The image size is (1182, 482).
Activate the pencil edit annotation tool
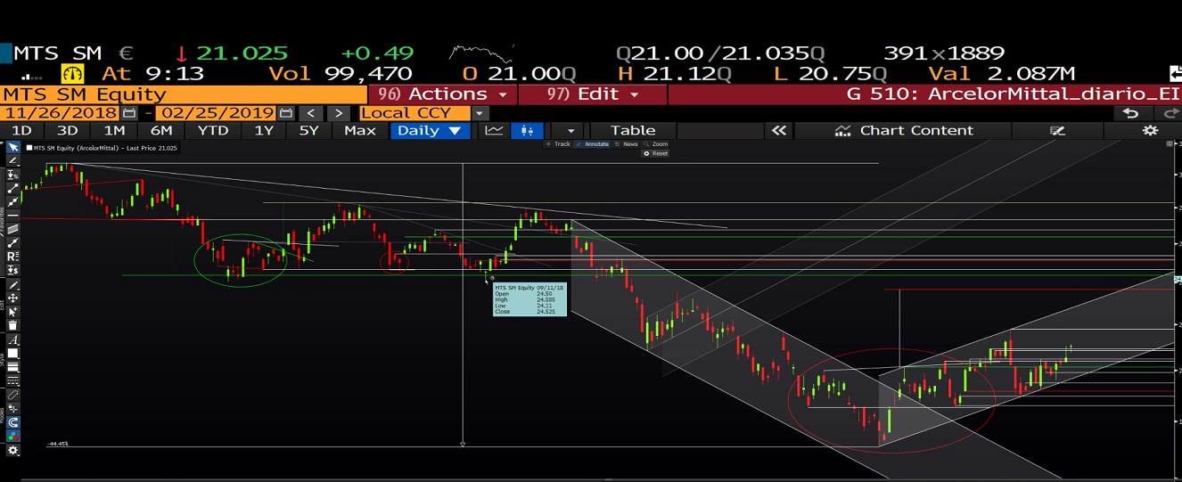[x=12, y=285]
